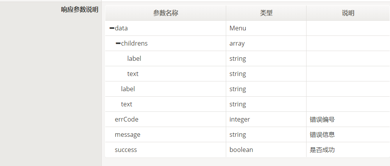Image resolution: width=390 pixels, height=166 pixels.
Task: Select the success parameter row
Action: pyautogui.click(x=248, y=150)
